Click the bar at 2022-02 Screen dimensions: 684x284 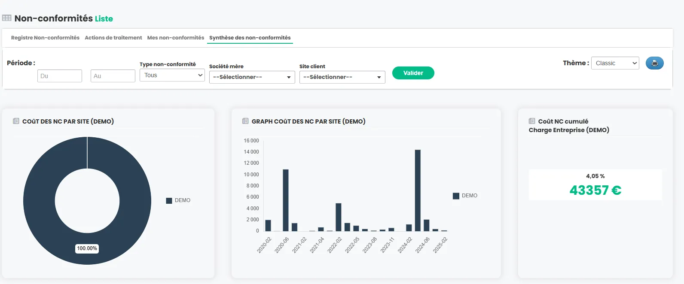pos(339,217)
